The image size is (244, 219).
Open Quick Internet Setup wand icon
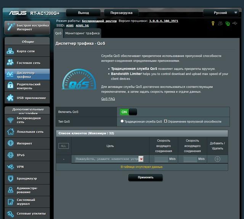[x=10, y=27]
